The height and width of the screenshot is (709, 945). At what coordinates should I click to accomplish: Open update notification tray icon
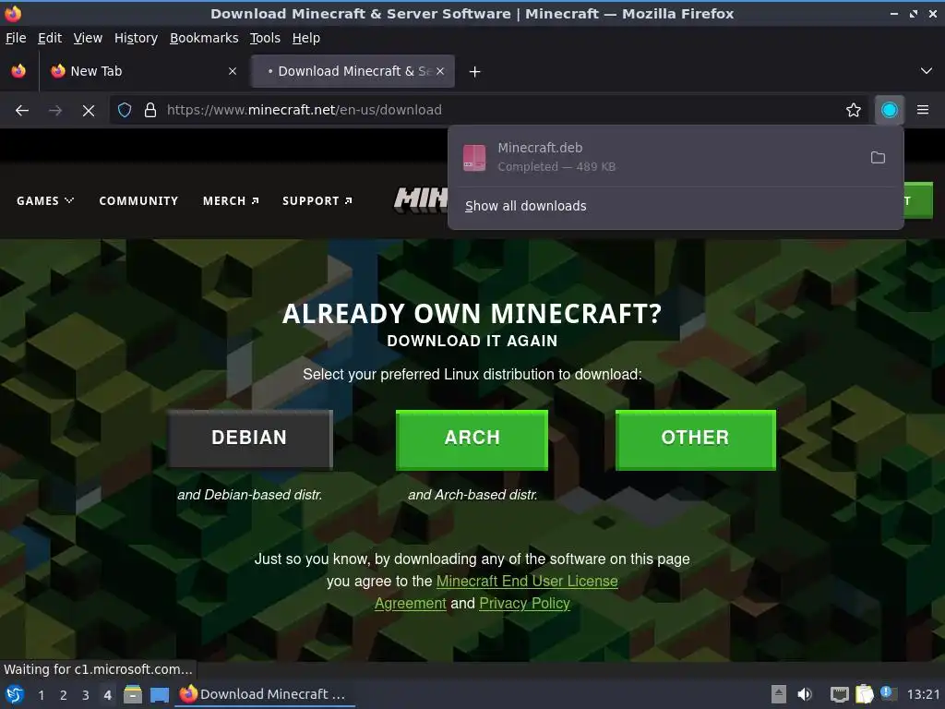coord(888,692)
